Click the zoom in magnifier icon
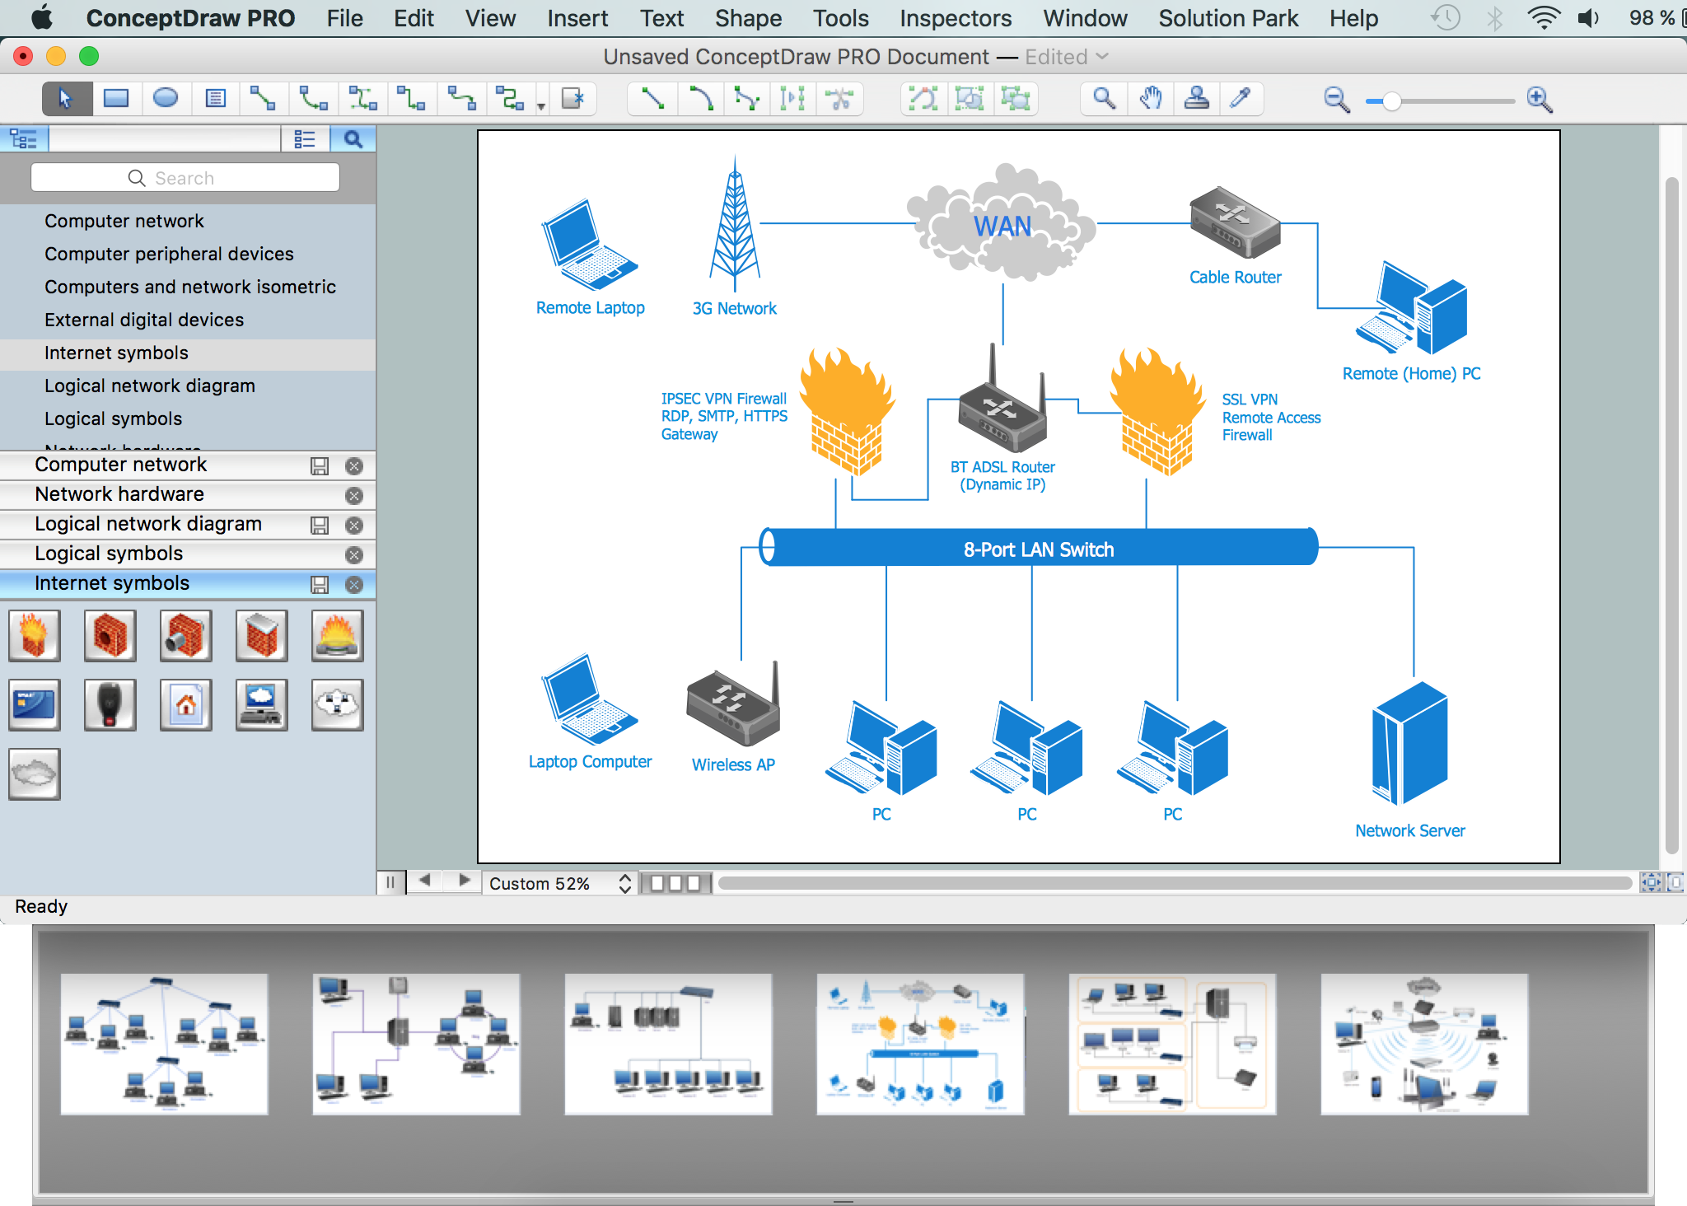The image size is (1687, 1206). pyautogui.click(x=1540, y=100)
